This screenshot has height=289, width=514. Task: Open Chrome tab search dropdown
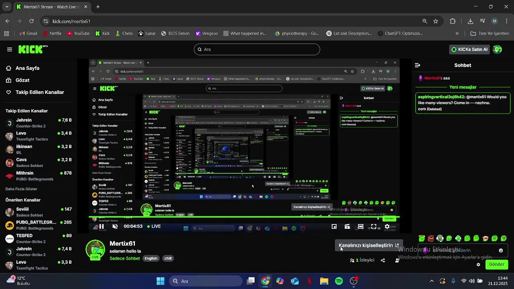pyautogui.click(x=7, y=7)
